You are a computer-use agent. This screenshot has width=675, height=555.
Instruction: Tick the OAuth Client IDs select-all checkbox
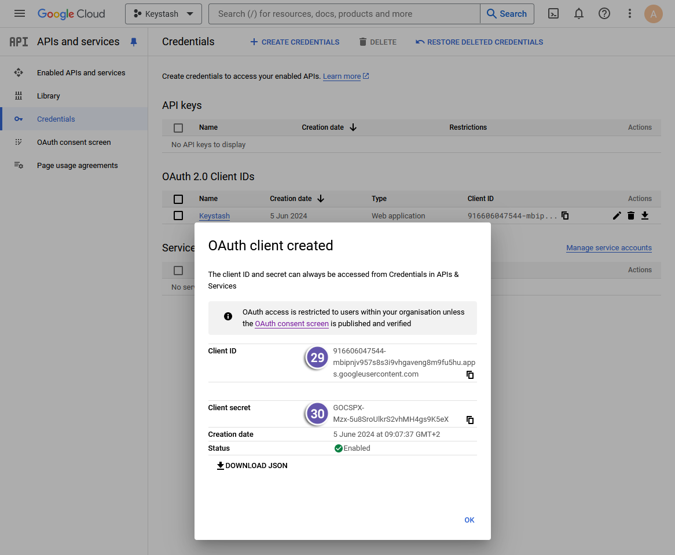178,199
